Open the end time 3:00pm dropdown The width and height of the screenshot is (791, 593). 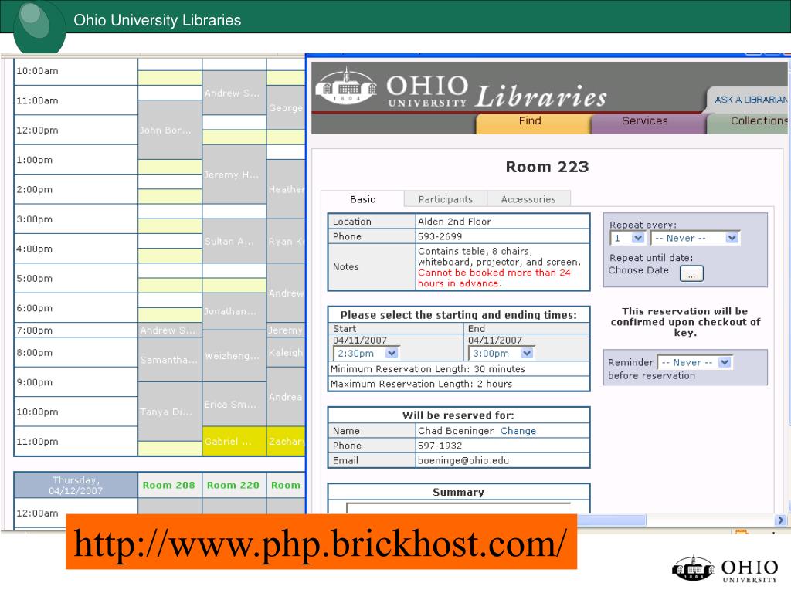click(x=502, y=354)
